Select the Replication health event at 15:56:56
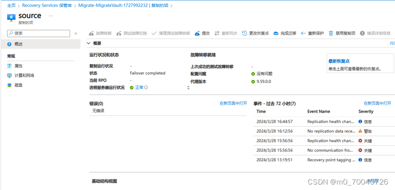This screenshot has height=190, width=395. (324, 141)
